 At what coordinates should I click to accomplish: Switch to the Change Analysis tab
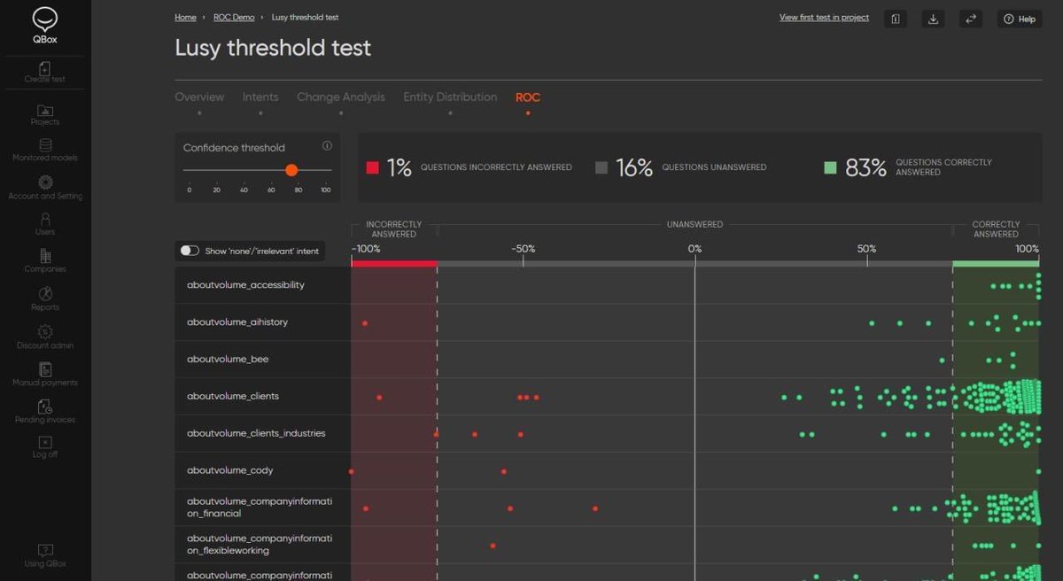[x=341, y=97]
